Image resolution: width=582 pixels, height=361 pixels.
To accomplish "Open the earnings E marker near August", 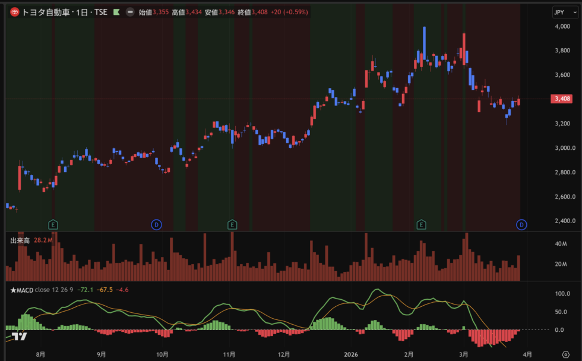I will click(x=53, y=224).
